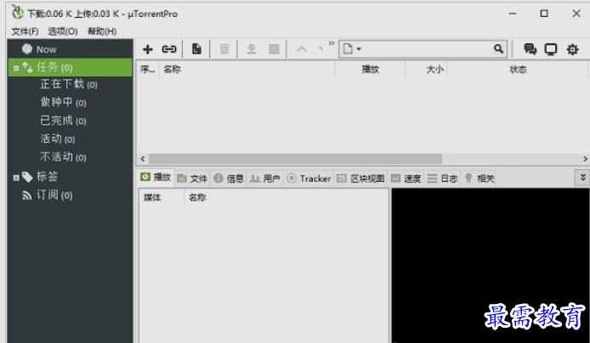This screenshot has width=590, height=343.
Task: Select 活动 (0) category
Action: point(58,139)
